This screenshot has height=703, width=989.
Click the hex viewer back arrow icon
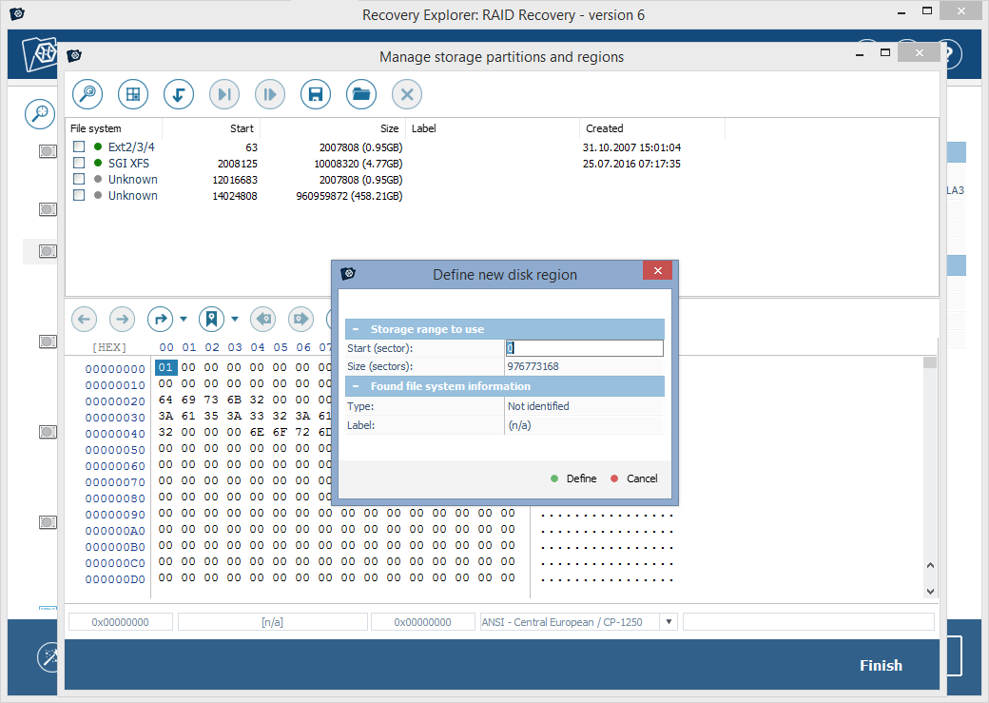coord(84,320)
